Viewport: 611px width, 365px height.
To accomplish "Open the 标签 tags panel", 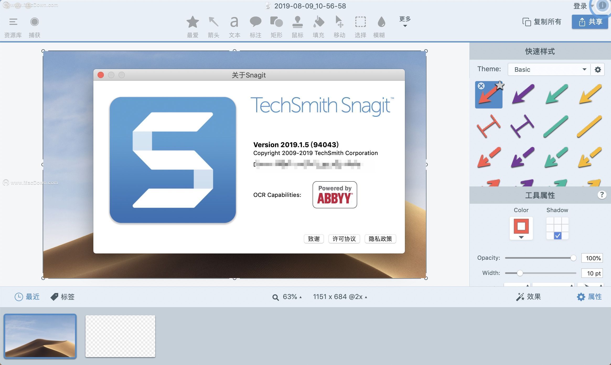I will click(62, 297).
